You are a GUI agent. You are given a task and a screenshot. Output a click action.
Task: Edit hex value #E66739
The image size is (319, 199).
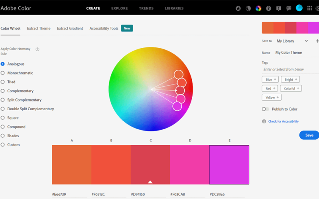pyautogui.click(x=69, y=194)
